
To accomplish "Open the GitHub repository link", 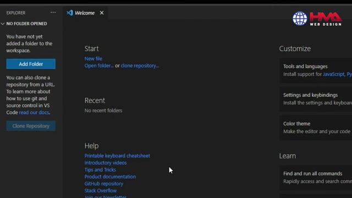I will (104, 184).
